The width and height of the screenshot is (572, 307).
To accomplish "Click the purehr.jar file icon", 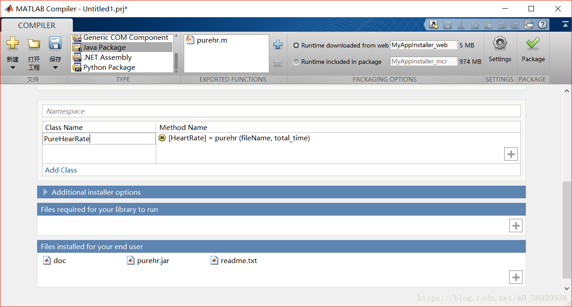I will tap(131, 260).
